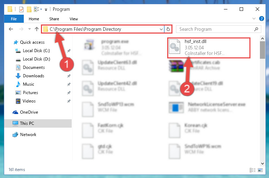Open the Help question mark icon
This screenshot has height=178, width=269.
261,19
